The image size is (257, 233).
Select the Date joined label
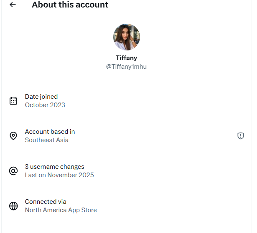41,97
